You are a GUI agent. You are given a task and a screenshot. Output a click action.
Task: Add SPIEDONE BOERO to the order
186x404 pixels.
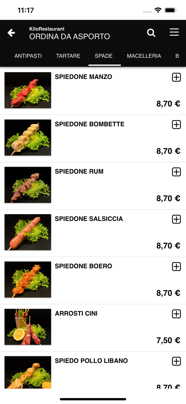176,267
